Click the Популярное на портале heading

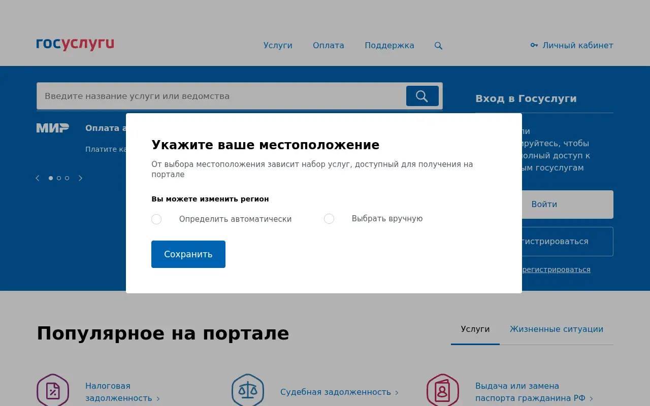(163, 333)
